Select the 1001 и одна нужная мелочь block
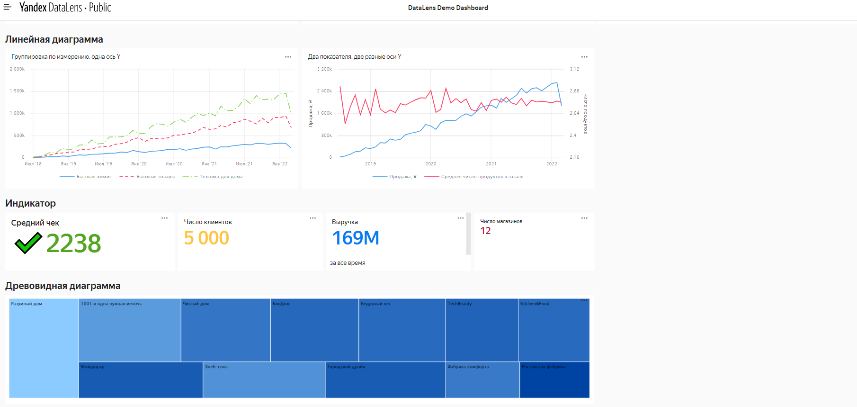Viewport: 857px width, 407px height. pyautogui.click(x=130, y=330)
